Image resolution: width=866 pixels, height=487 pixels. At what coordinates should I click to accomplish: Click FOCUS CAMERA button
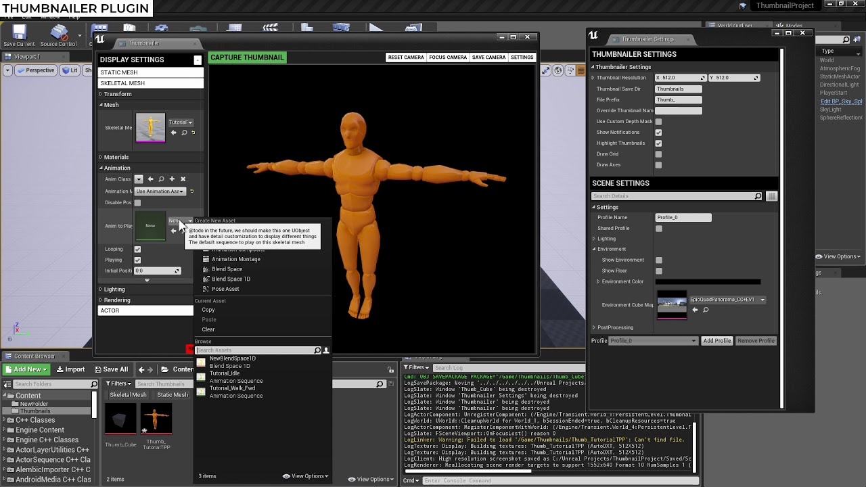(448, 57)
